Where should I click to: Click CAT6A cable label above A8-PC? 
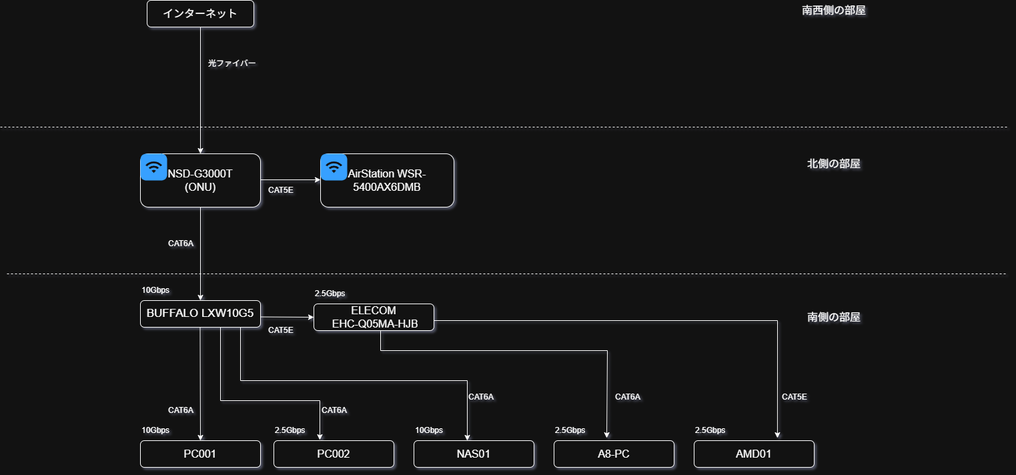[628, 397]
